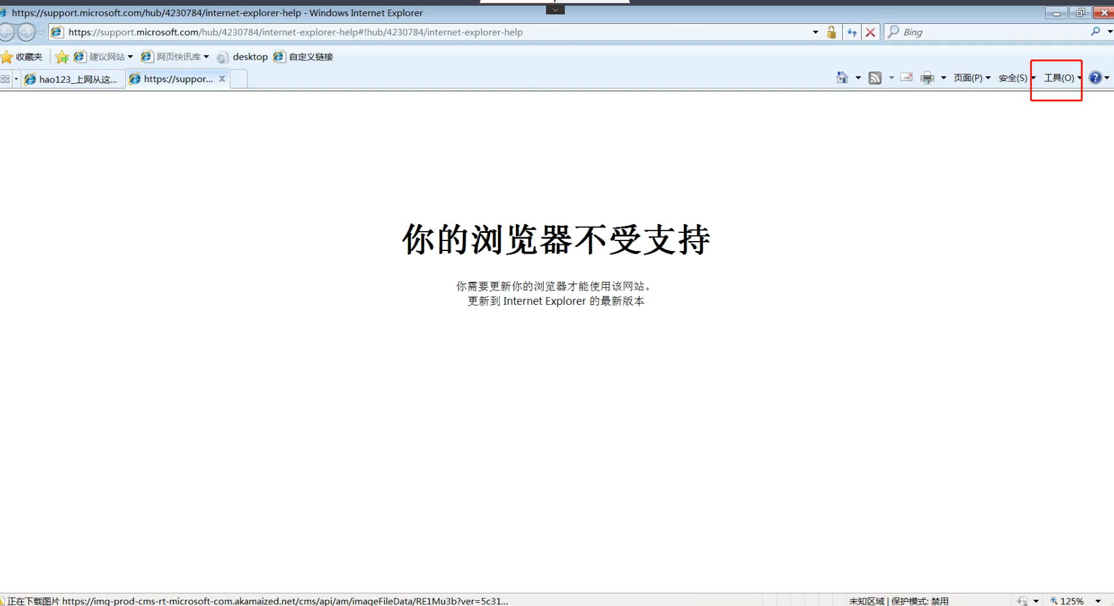This screenshot has width=1114, height=606.
Task: Click the status bar security globe icon
Action: (x=1023, y=601)
